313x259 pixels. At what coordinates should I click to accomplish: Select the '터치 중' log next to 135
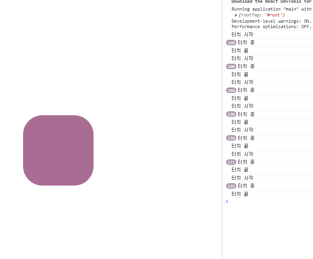click(246, 186)
